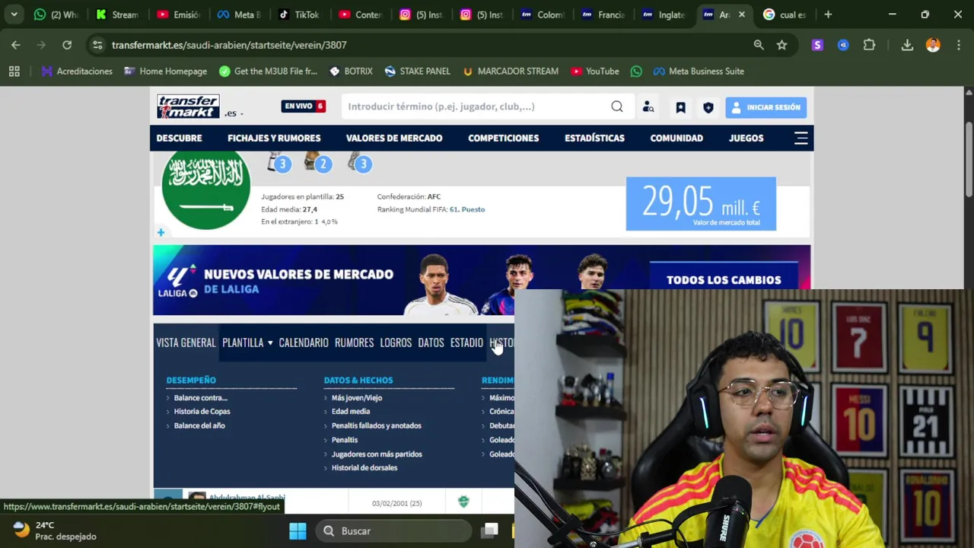This screenshot has width=974, height=548.
Task: Go back with the browser back arrow
Action: coord(16,45)
